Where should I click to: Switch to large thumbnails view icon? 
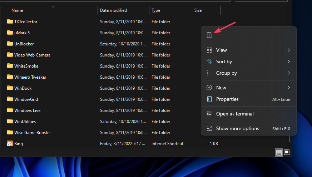287,153
